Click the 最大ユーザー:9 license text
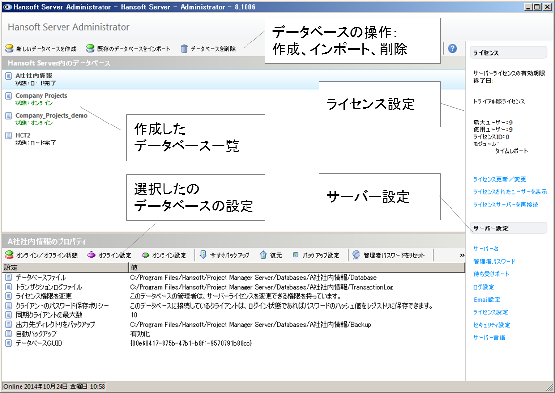Image resolution: width=555 pixels, height=393 pixels. click(493, 123)
